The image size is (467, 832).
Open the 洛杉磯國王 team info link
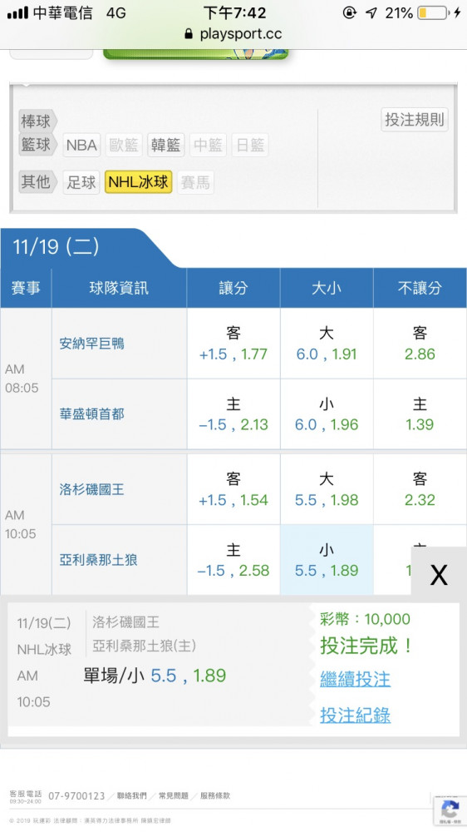coord(91,489)
